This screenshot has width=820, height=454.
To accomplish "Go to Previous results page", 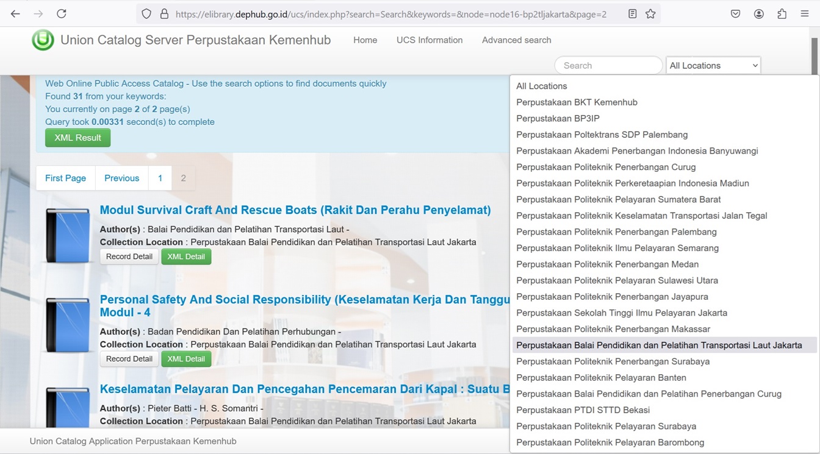I will pyautogui.click(x=121, y=178).
